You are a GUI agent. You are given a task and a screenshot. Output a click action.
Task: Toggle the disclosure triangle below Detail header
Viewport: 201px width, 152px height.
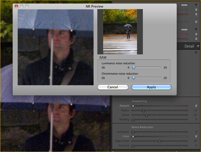coord(196,53)
